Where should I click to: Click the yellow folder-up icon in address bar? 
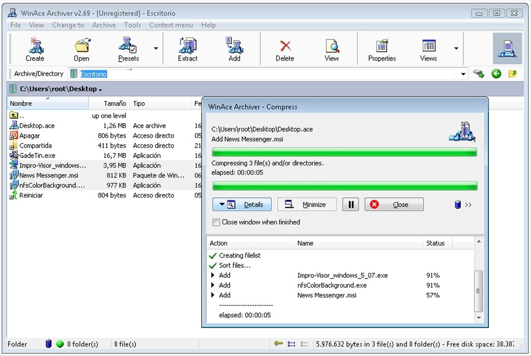[512, 74]
